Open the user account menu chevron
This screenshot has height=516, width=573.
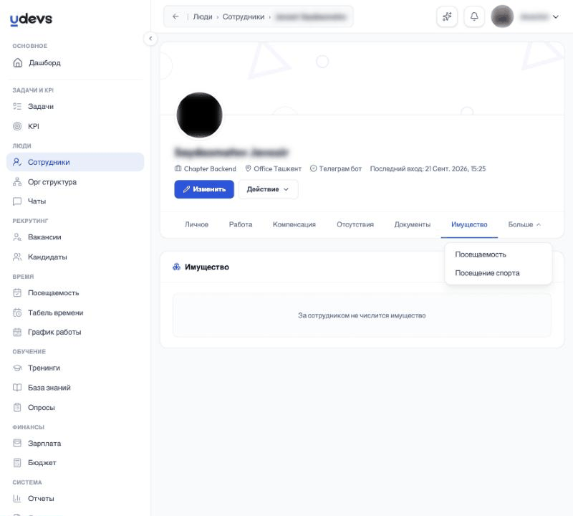coord(556,16)
